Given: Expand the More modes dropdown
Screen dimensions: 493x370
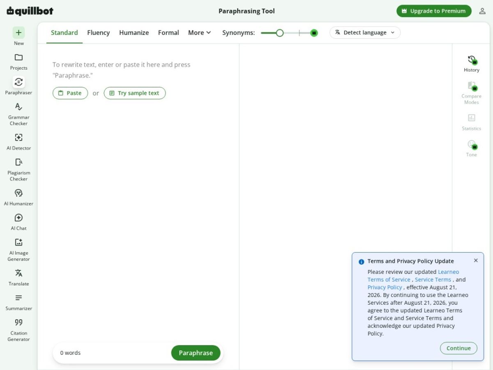Looking at the screenshot, I should (x=199, y=32).
